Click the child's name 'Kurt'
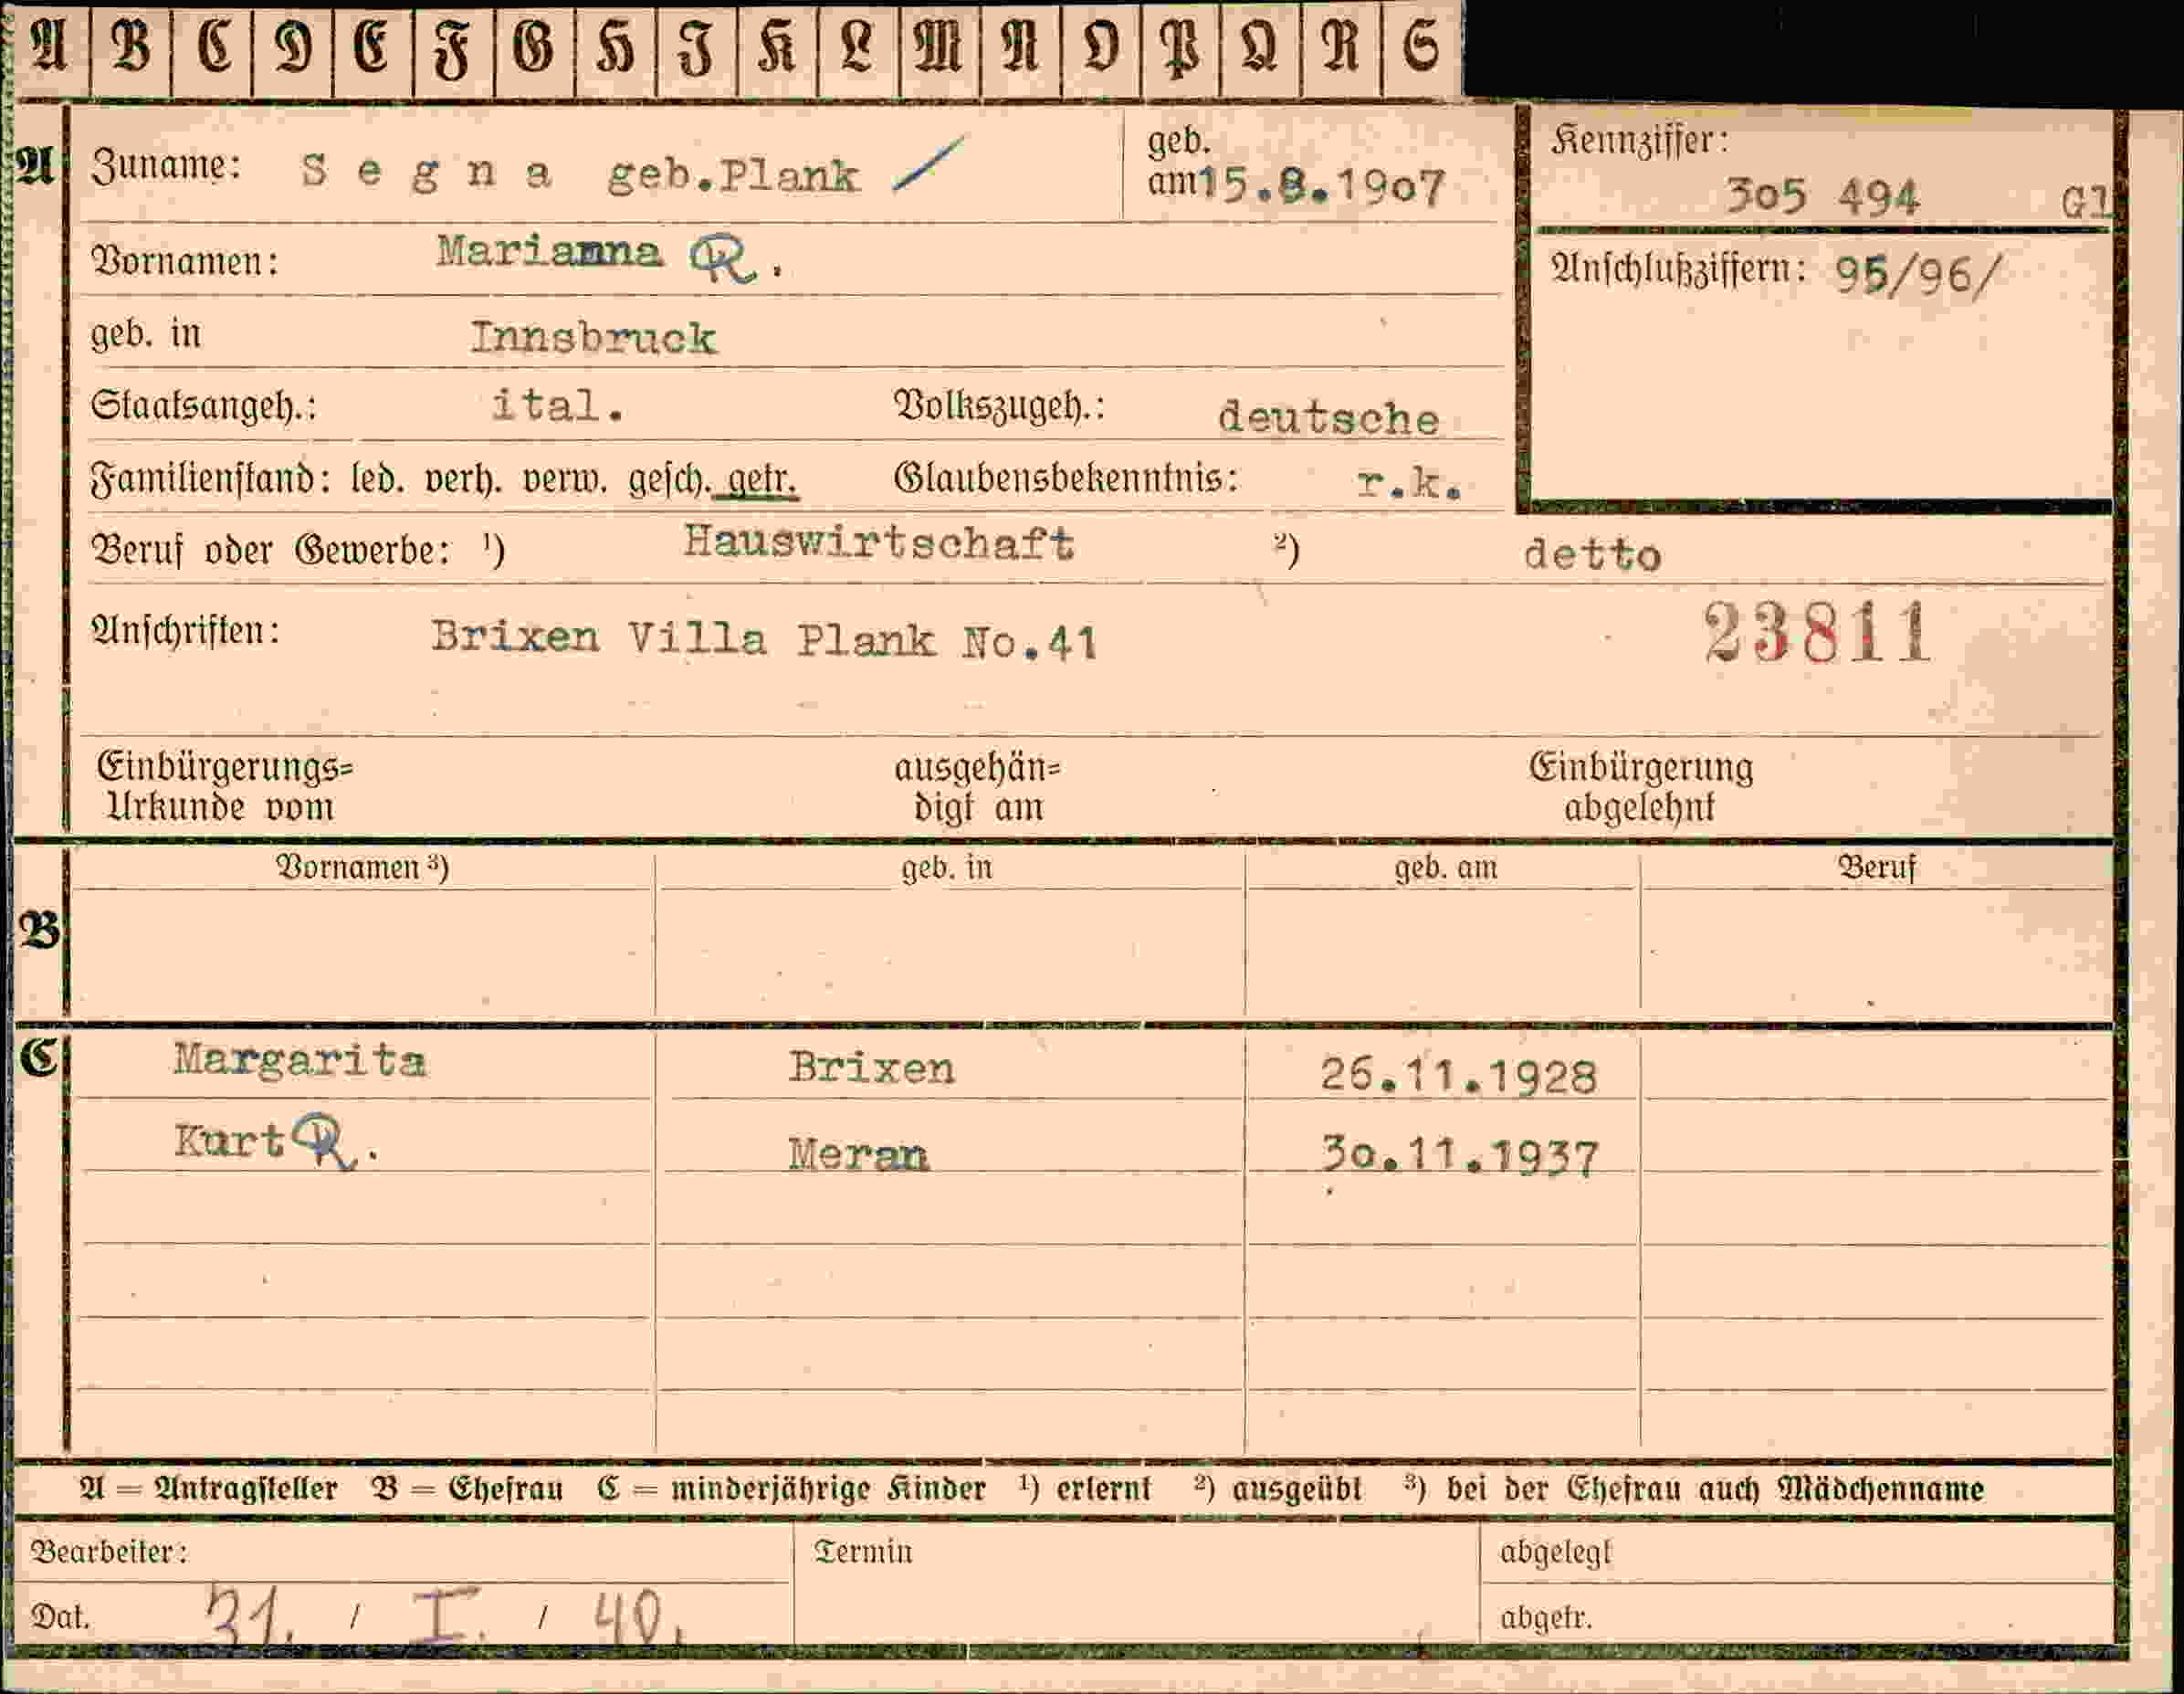The height and width of the screenshot is (1694, 2184). pyautogui.click(x=230, y=1141)
